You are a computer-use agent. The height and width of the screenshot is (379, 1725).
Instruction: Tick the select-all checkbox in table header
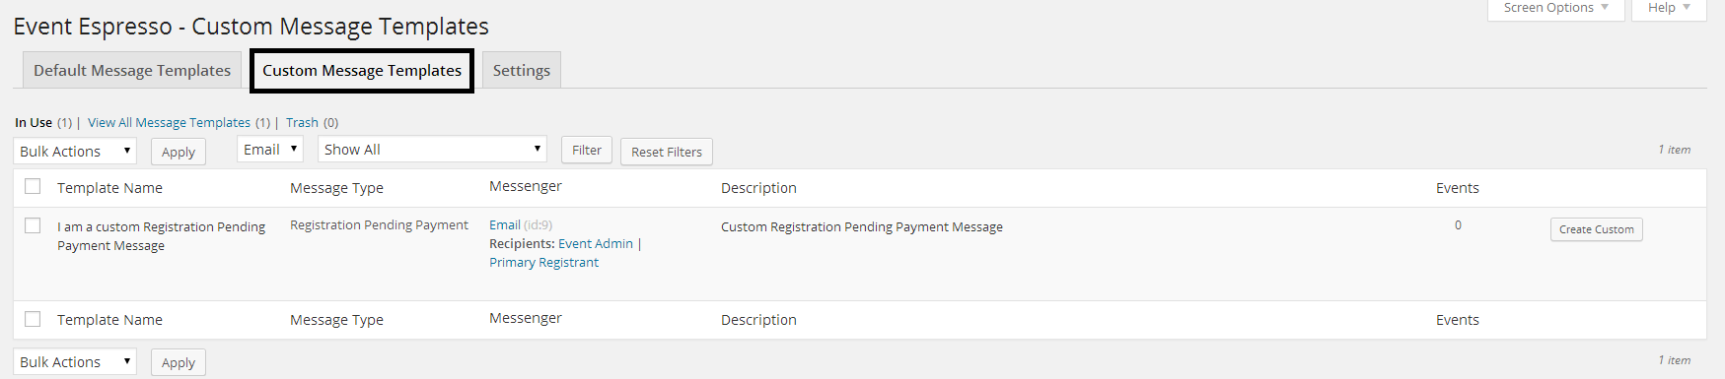pyautogui.click(x=33, y=186)
